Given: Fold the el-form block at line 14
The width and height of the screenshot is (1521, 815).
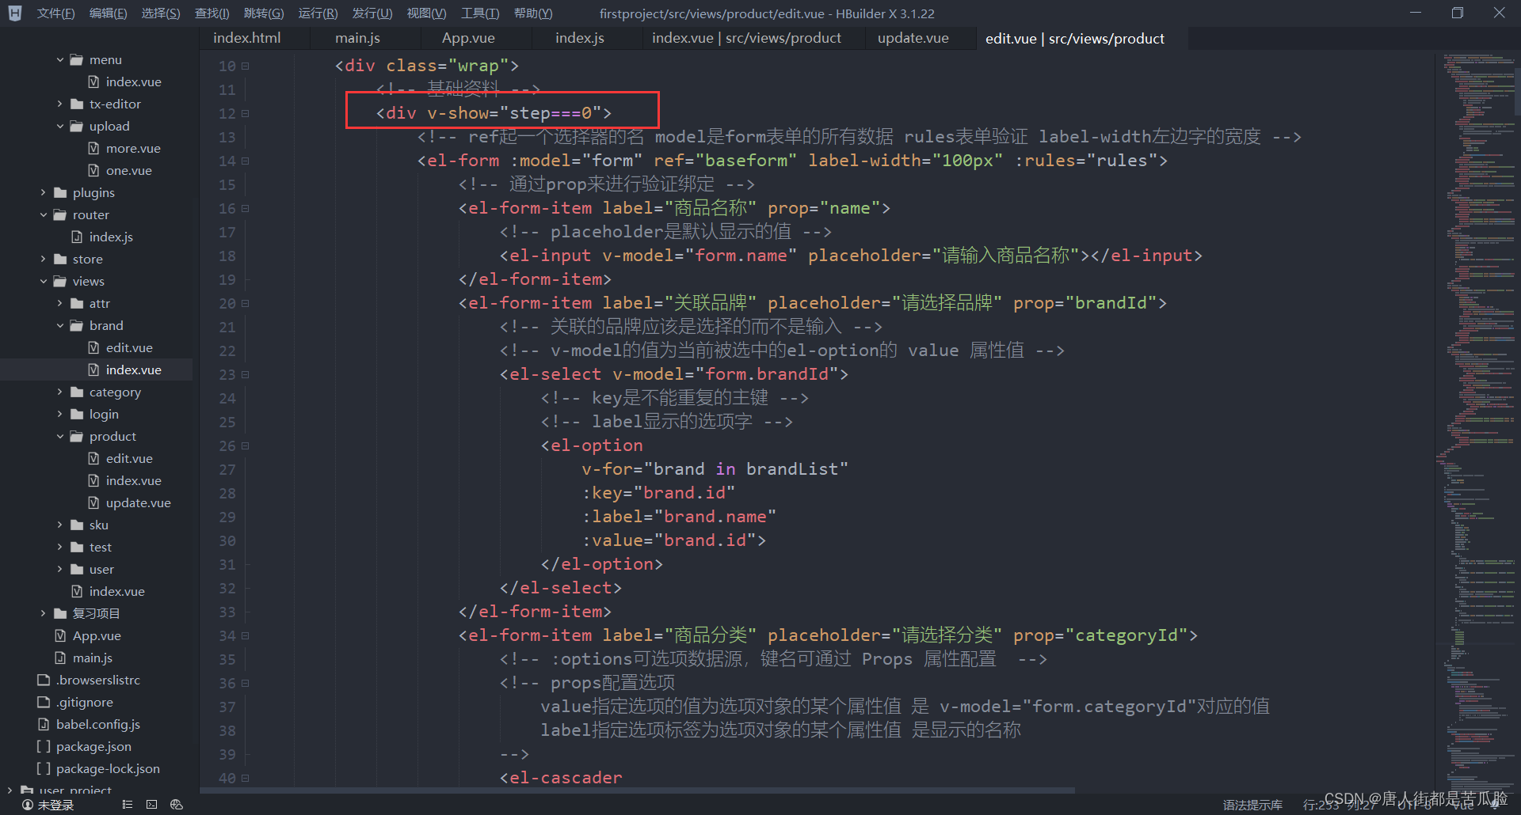Looking at the screenshot, I should (246, 161).
